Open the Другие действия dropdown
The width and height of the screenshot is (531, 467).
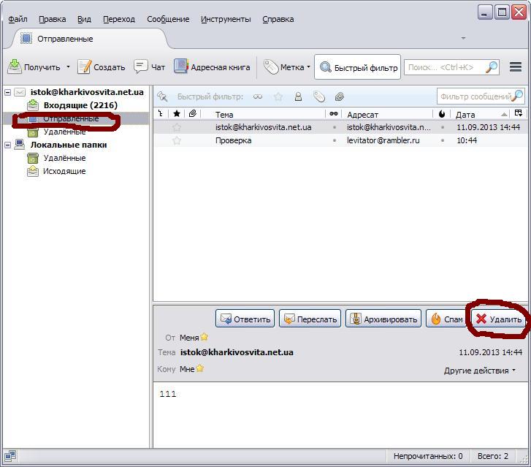pos(480,371)
